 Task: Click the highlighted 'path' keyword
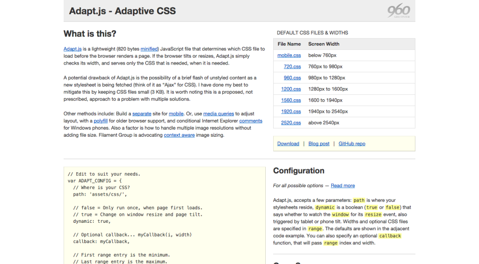(x=359, y=200)
